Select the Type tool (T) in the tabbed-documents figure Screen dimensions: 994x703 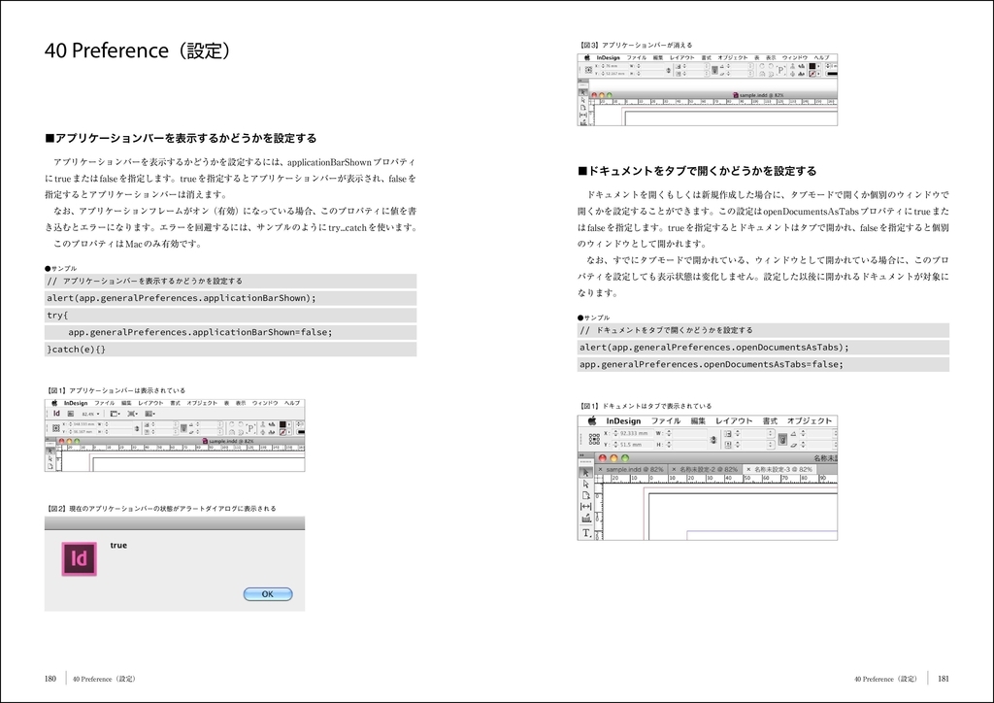[586, 532]
